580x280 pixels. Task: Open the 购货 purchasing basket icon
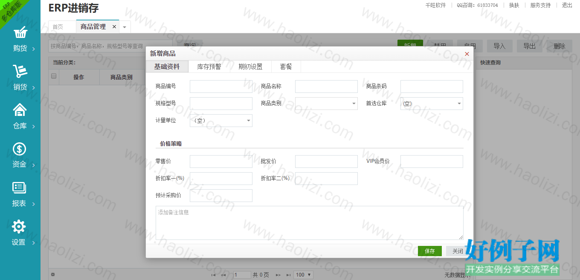pyautogui.click(x=20, y=32)
